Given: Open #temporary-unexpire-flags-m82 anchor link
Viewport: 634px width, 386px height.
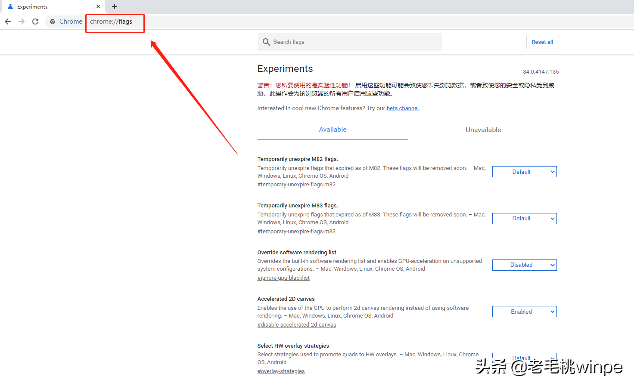Looking at the screenshot, I should (296, 185).
